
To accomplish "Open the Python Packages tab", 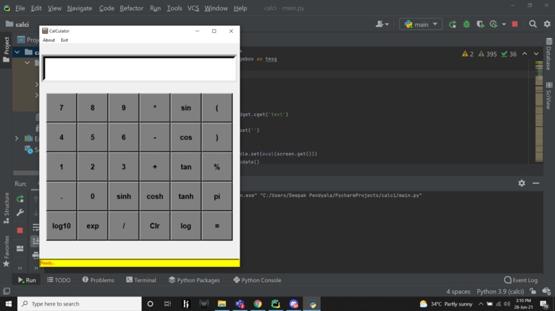I will click(194, 280).
